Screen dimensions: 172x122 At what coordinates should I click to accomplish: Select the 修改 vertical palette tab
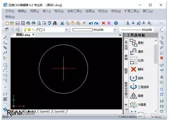(126, 45)
